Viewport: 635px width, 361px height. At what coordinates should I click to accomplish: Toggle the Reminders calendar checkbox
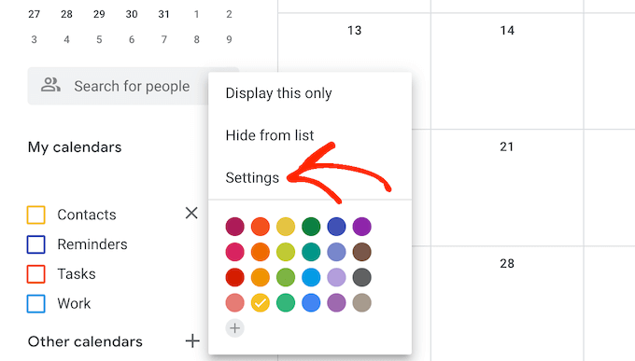36,244
